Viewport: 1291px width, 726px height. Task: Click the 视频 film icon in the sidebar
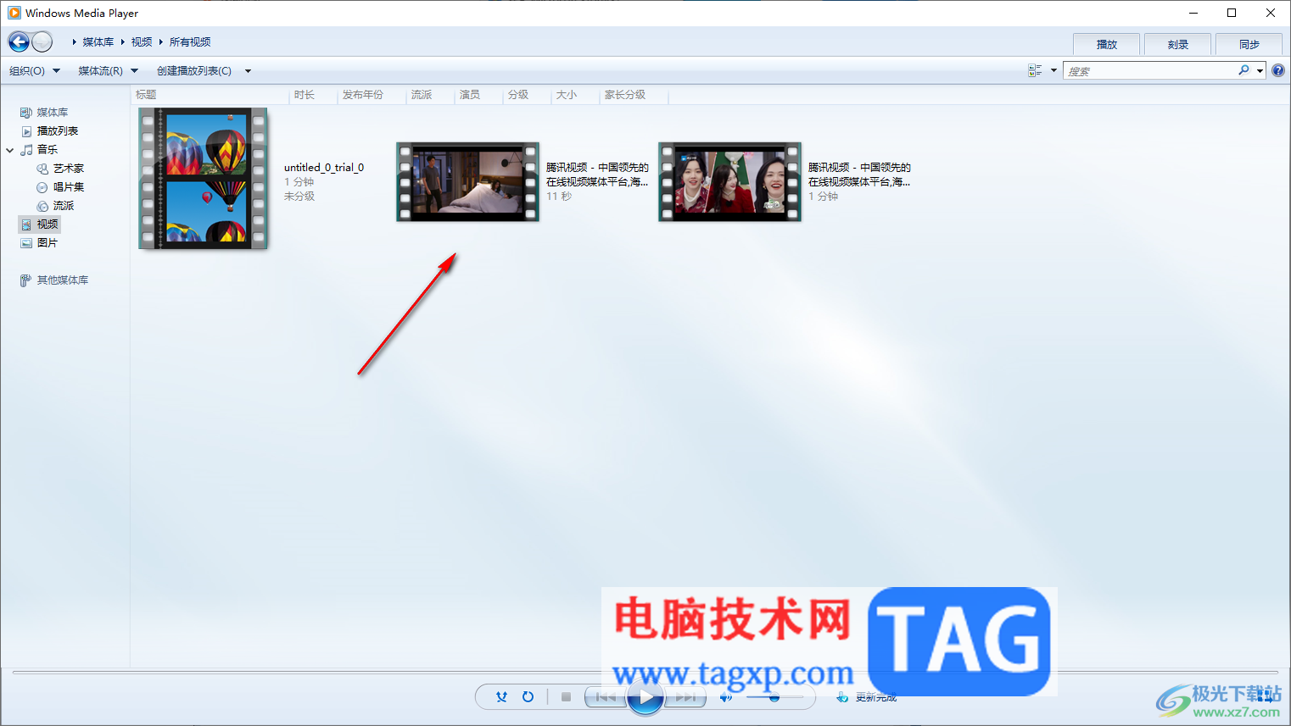(26, 224)
